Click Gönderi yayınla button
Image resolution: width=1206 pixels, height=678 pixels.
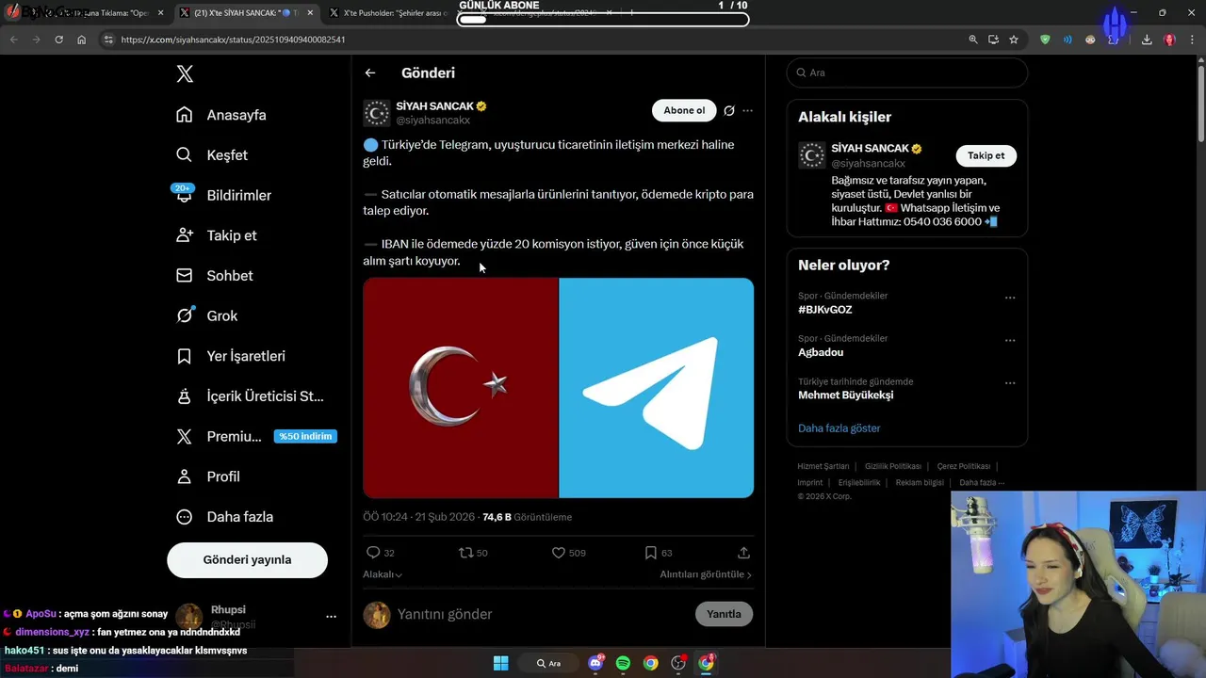[x=247, y=559]
